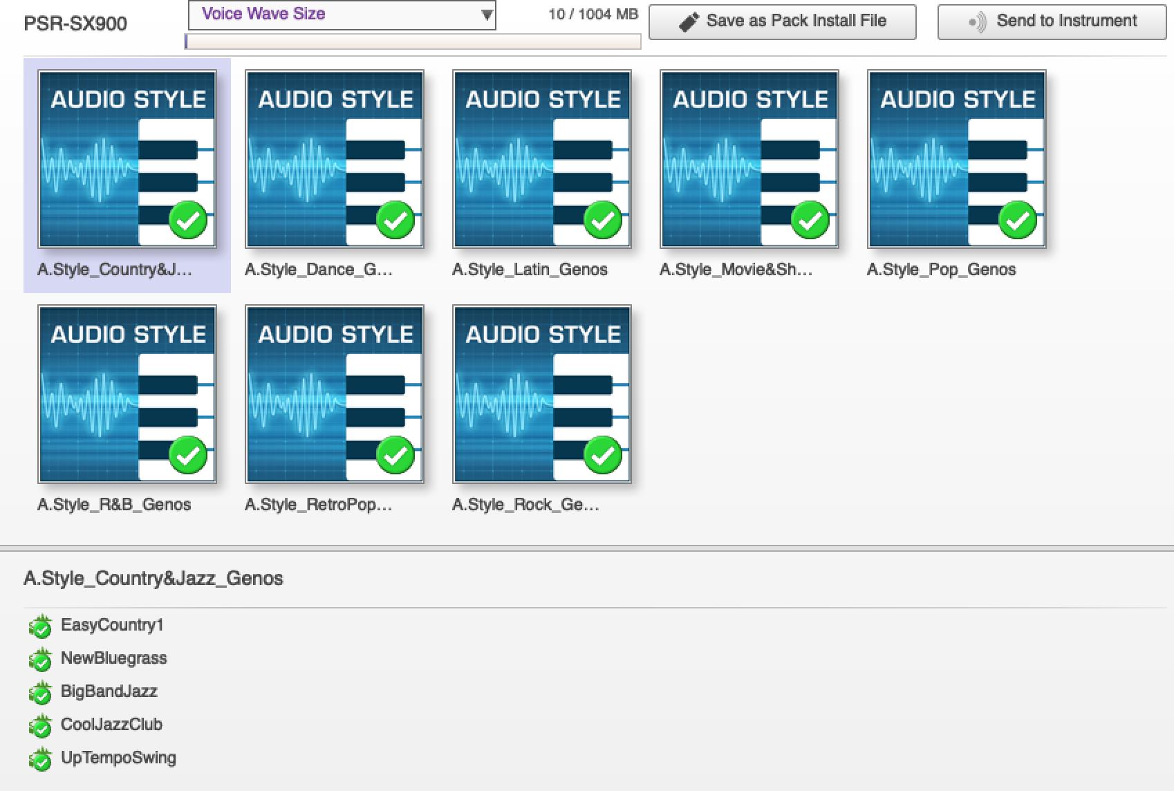1174x791 pixels.
Task: Click the wave size usage progress bar
Action: tap(413, 42)
